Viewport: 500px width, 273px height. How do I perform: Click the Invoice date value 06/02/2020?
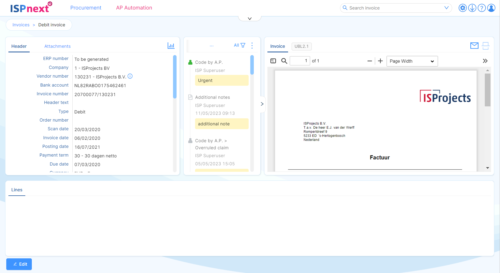87,138
